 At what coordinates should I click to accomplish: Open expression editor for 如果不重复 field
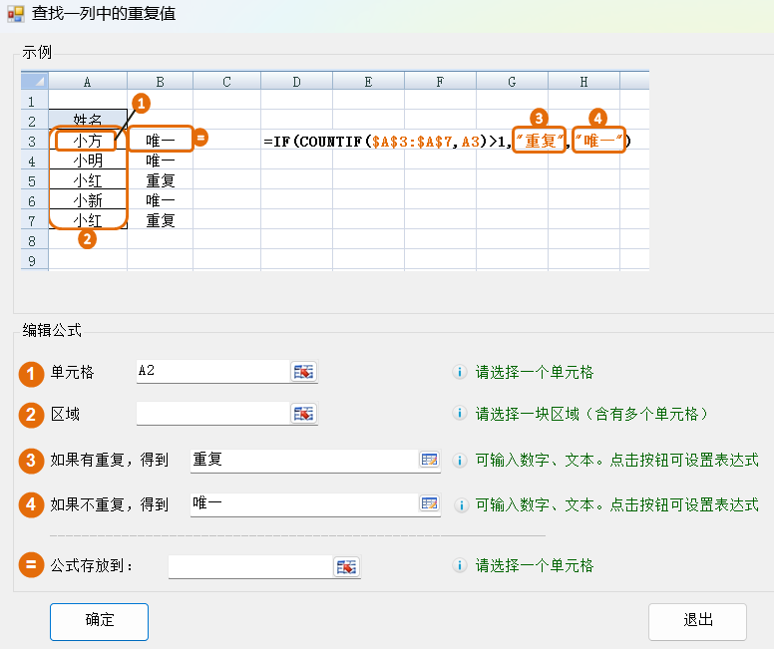pos(429,503)
